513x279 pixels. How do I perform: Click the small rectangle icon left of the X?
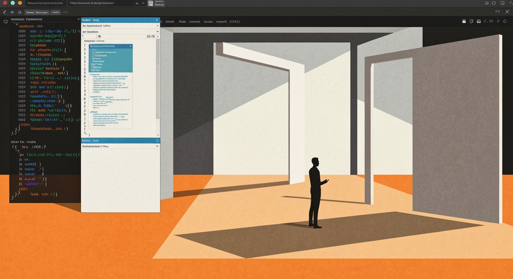[x=498, y=11]
